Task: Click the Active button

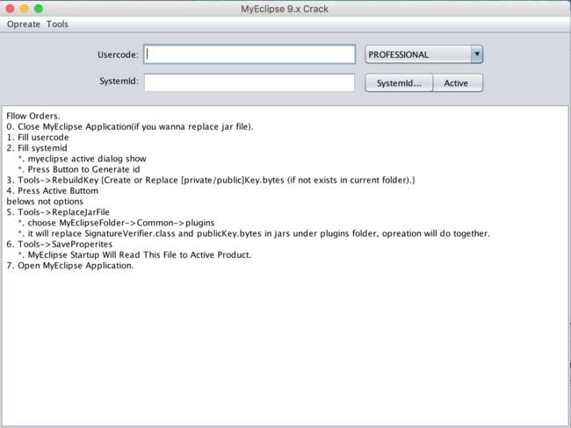Action: [x=458, y=83]
